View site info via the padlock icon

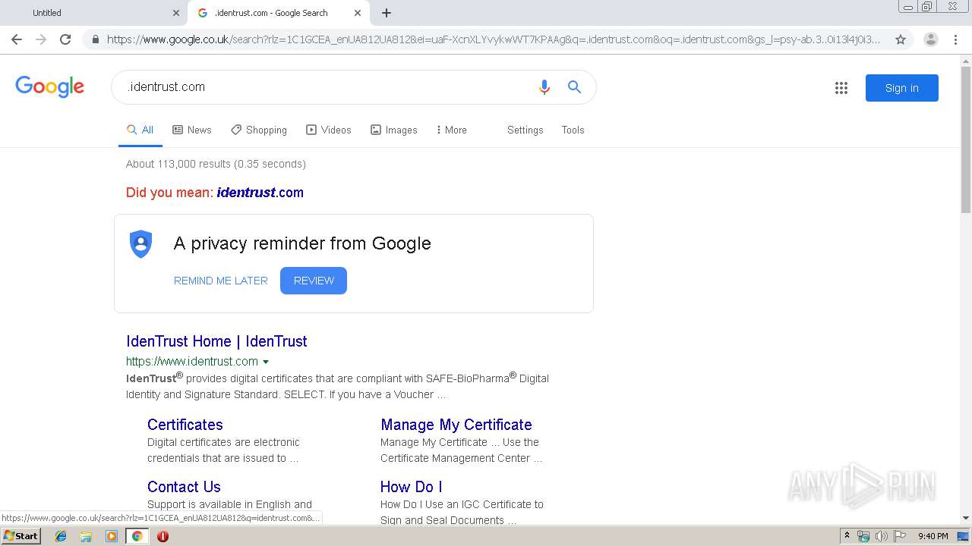96,39
